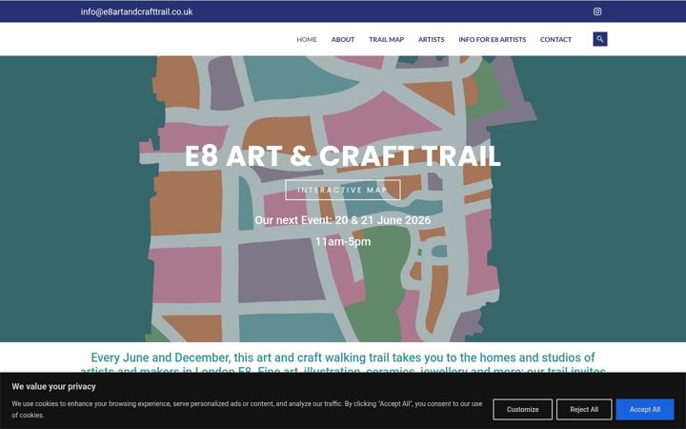Reject all cookies
This screenshot has height=429, width=686.
click(584, 409)
